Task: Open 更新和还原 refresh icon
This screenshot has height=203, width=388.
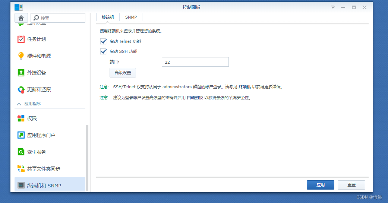Action: click(21, 89)
